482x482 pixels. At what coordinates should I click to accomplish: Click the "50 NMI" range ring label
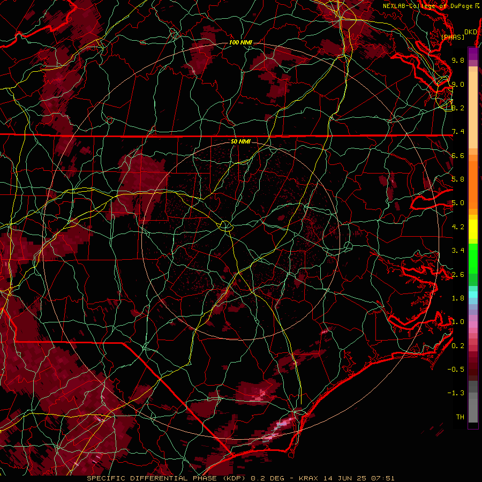[x=240, y=141]
